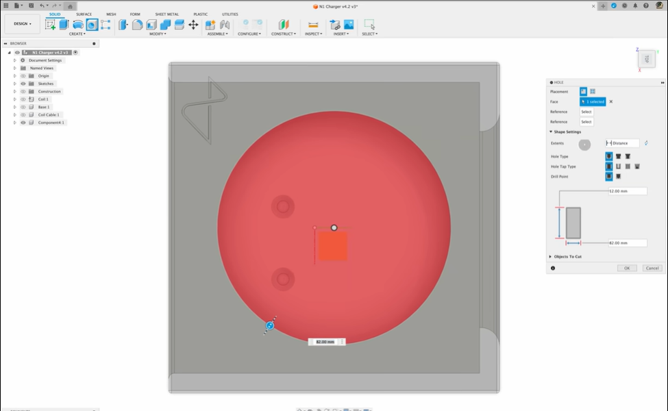Click the Move/Copy arrows icon
The image size is (668, 411).
[x=193, y=25]
